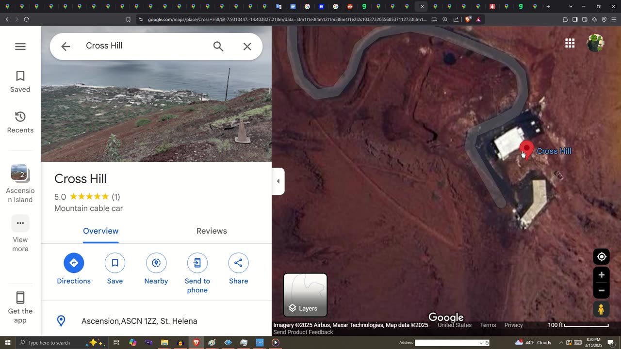Open the one review count link
The width and height of the screenshot is (621, 349).
click(x=115, y=197)
